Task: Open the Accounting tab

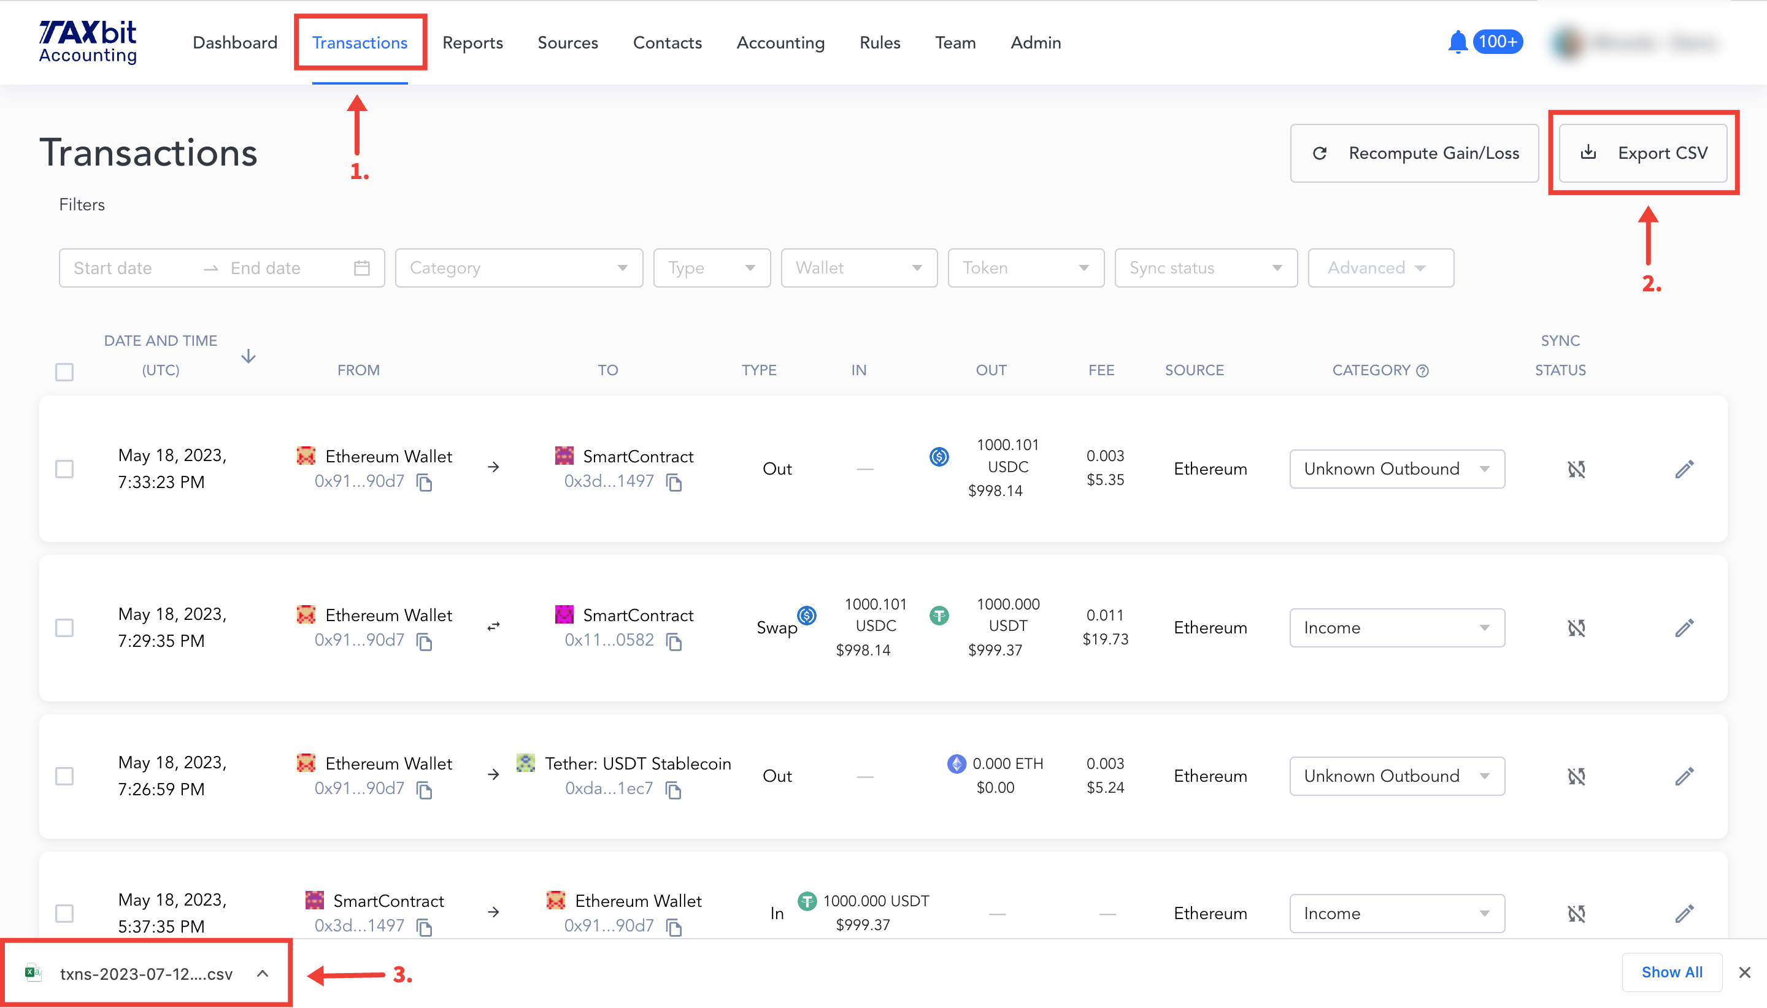Action: pos(780,43)
